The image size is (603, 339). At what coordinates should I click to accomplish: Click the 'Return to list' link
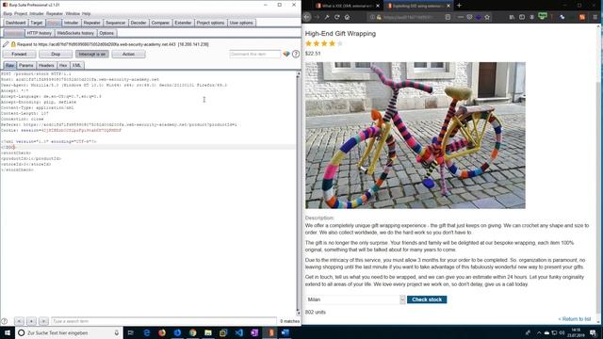[574, 319]
